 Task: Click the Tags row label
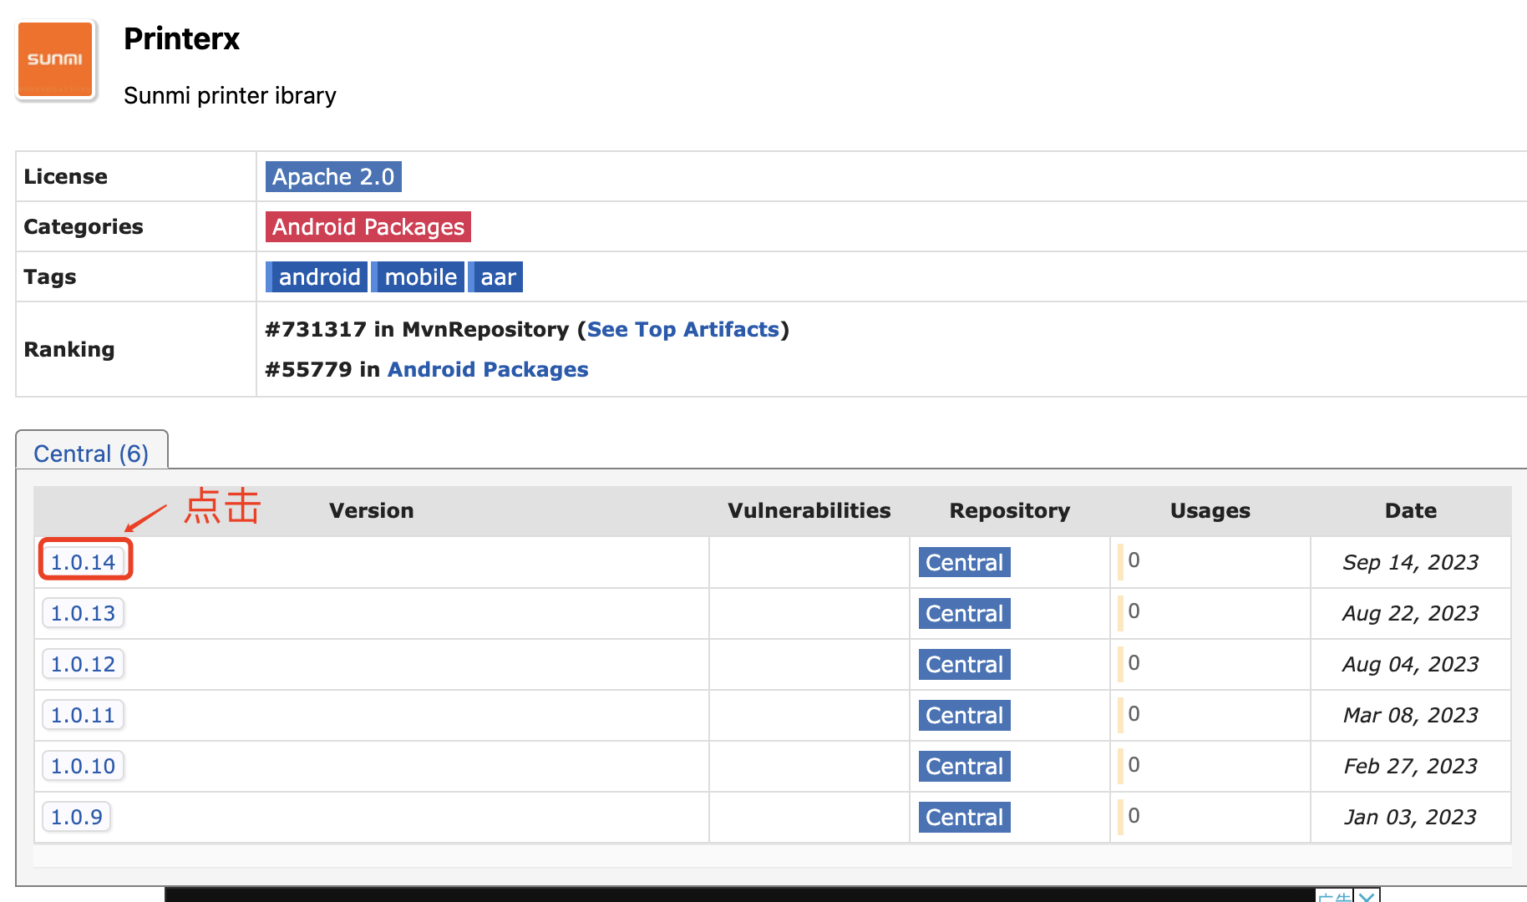[50, 277]
